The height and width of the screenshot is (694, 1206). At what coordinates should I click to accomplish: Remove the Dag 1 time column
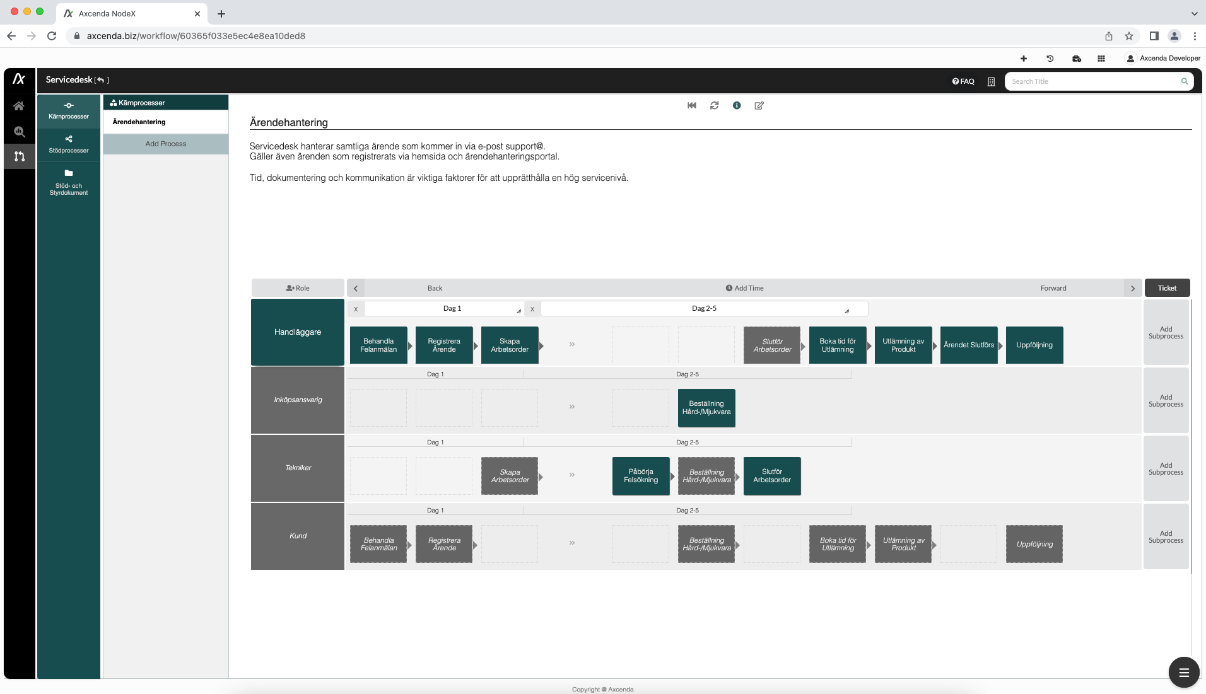pos(356,309)
